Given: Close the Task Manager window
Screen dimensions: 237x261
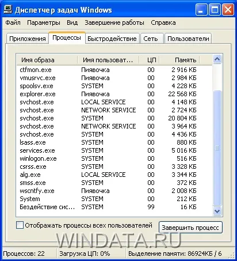Looking at the screenshot, I should click(x=228, y=10).
